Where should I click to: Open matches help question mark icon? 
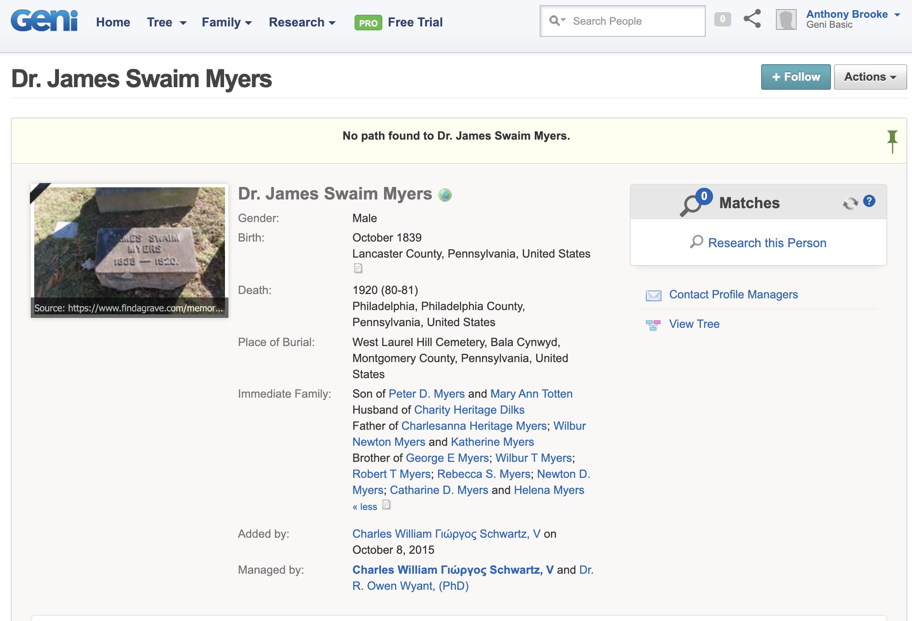[x=869, y=201]
